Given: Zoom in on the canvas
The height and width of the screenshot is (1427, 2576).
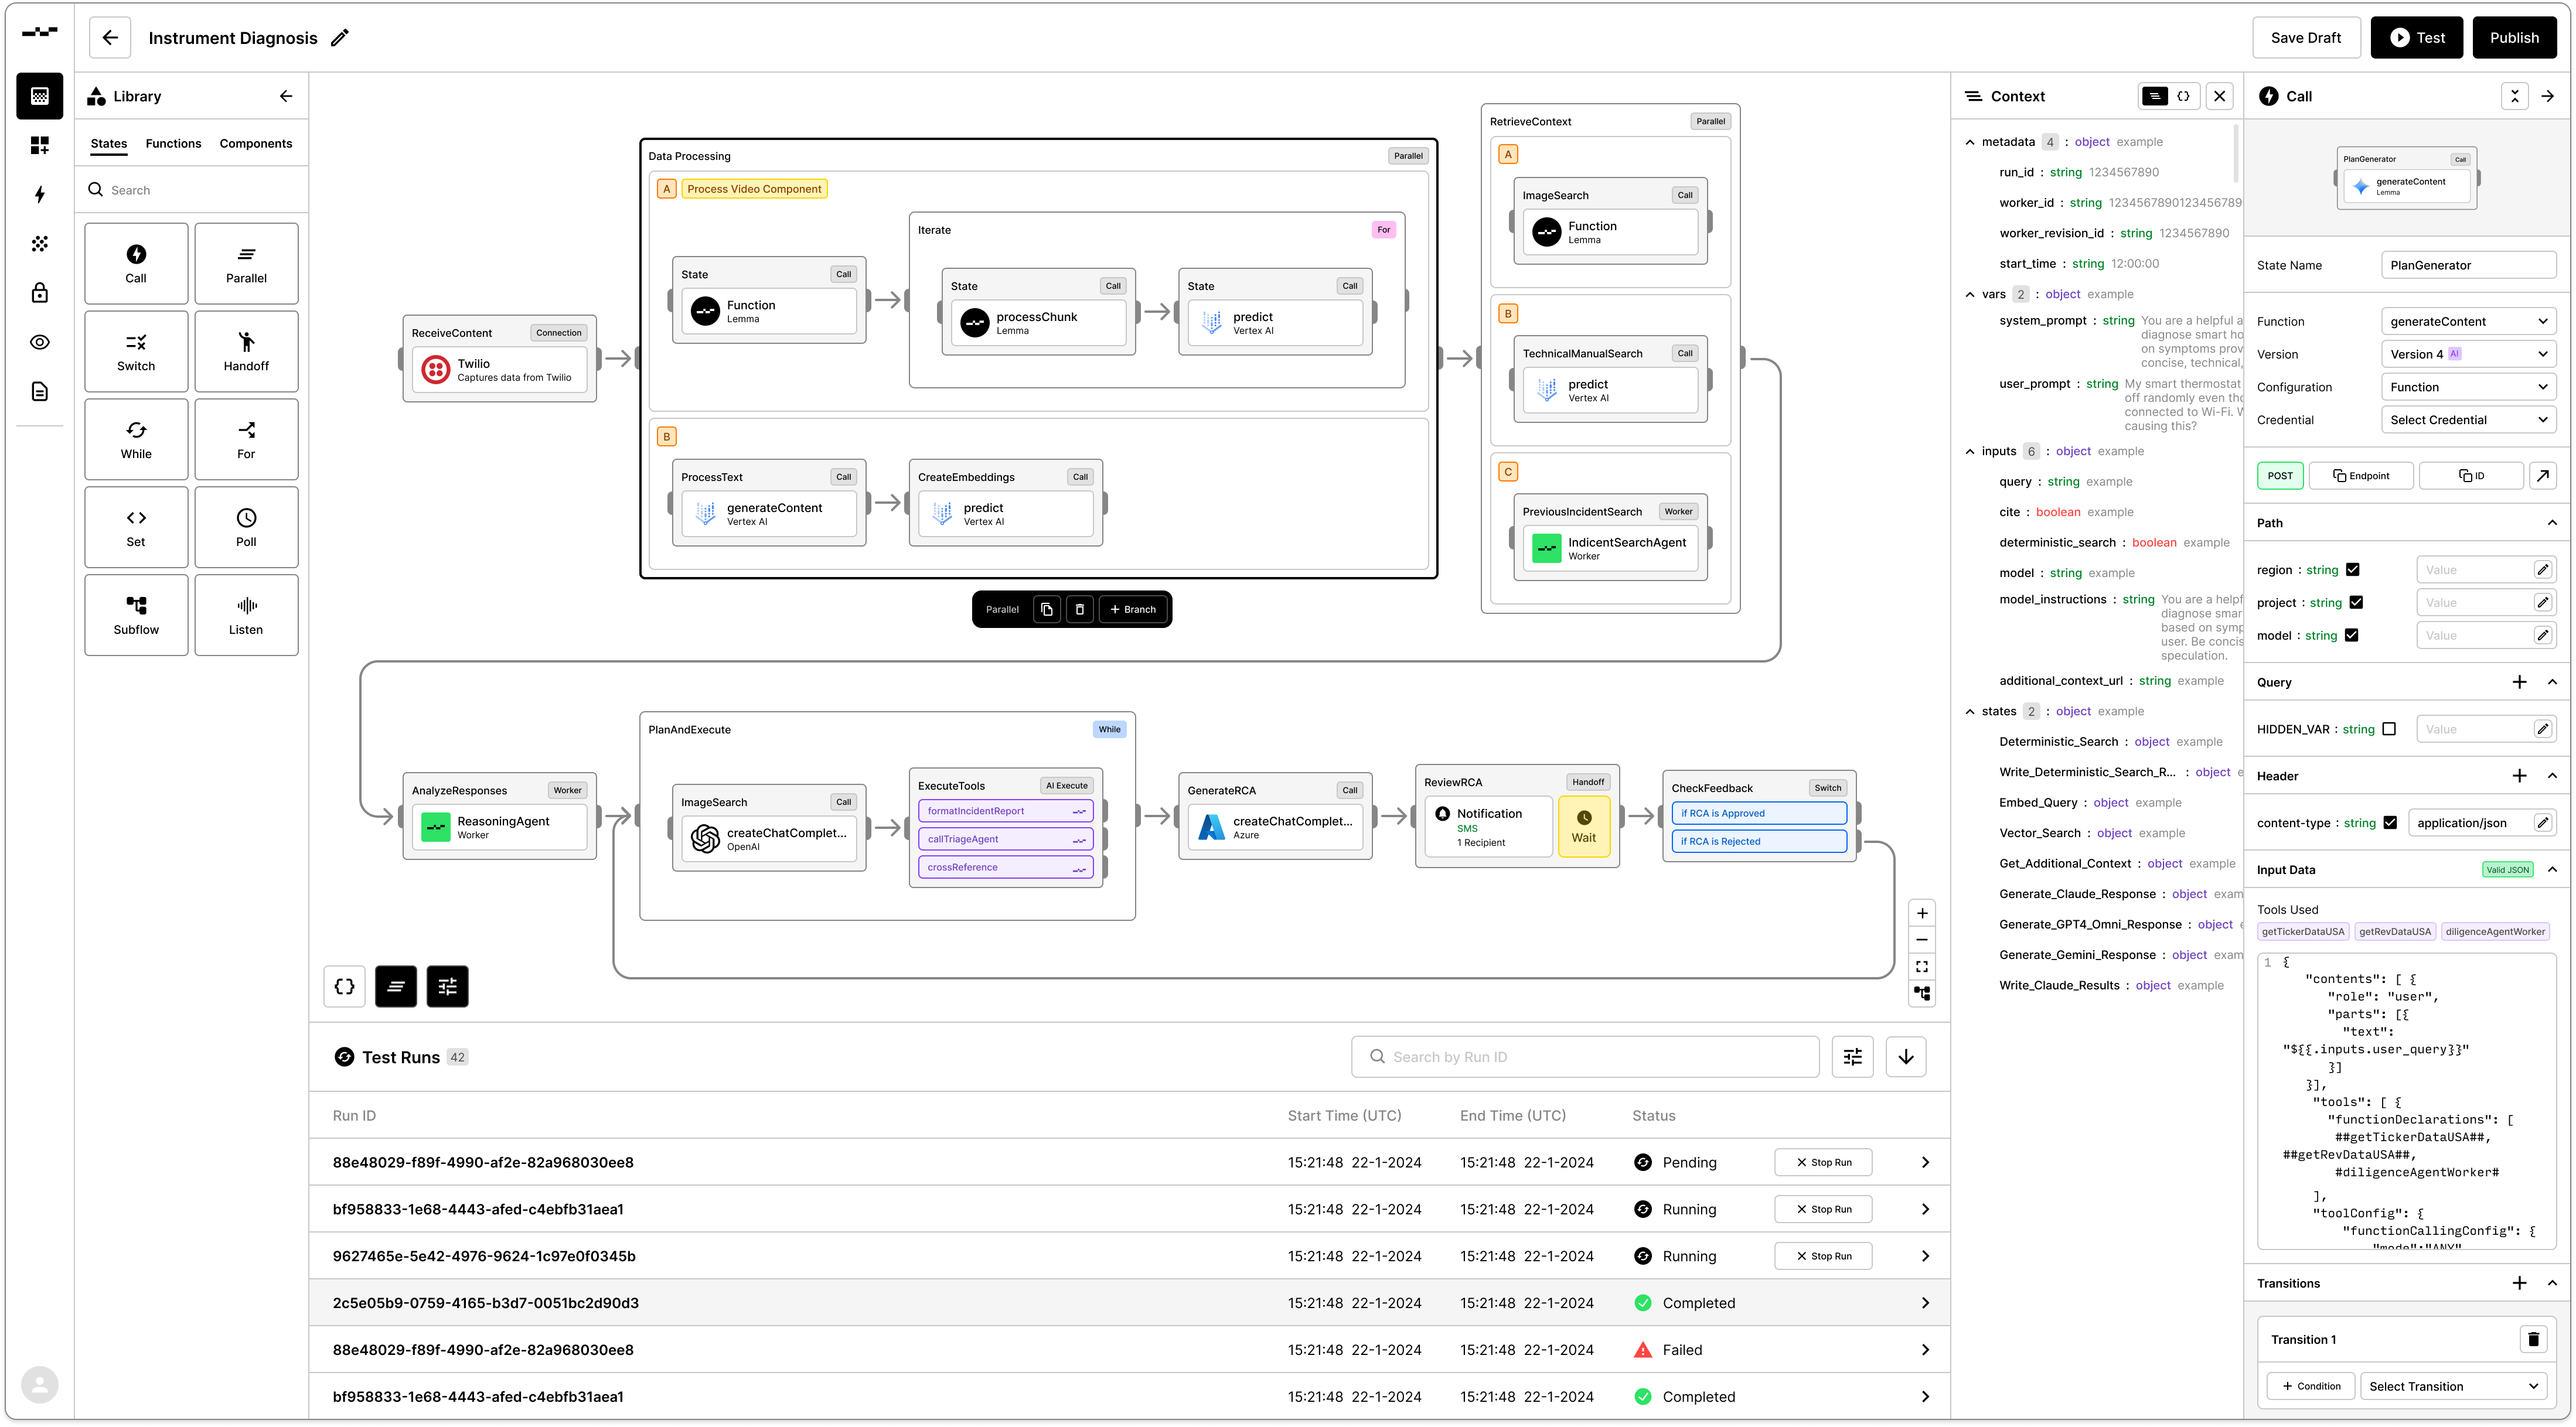Looking at the screenshot, I should coord(1921,913).
